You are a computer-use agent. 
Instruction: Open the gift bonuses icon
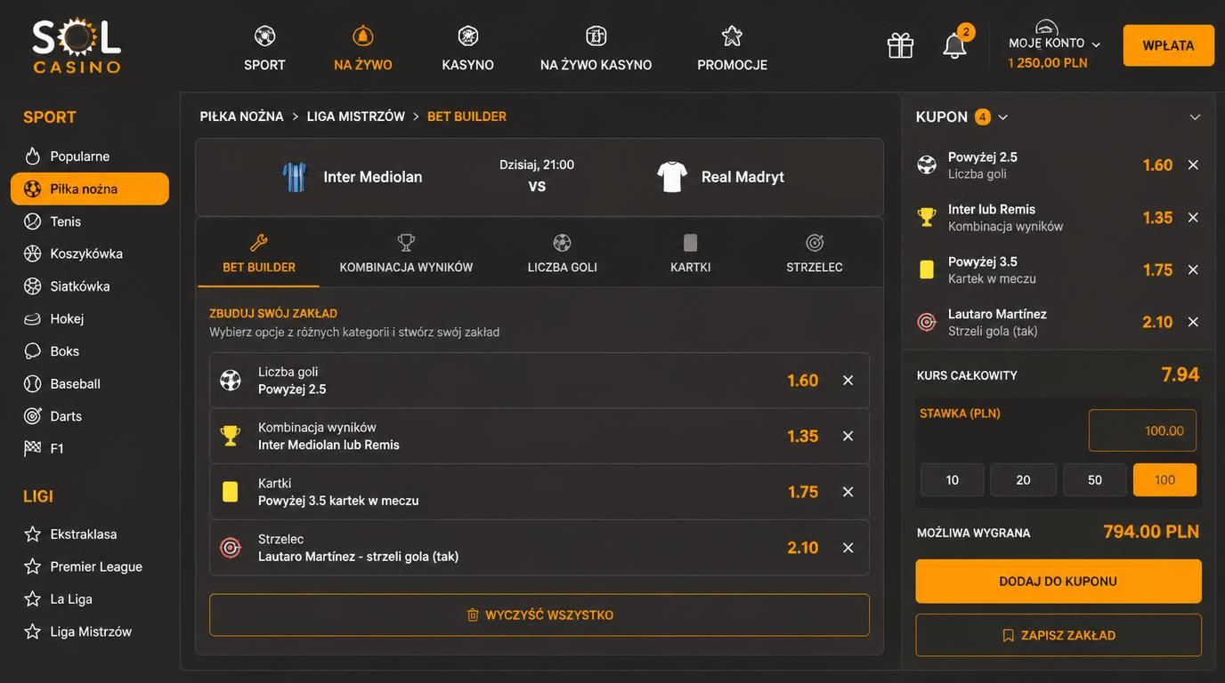tap(900, 45)
